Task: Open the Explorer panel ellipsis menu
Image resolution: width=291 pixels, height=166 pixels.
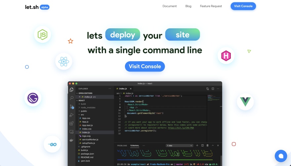Action: click(x=110, y=89)
